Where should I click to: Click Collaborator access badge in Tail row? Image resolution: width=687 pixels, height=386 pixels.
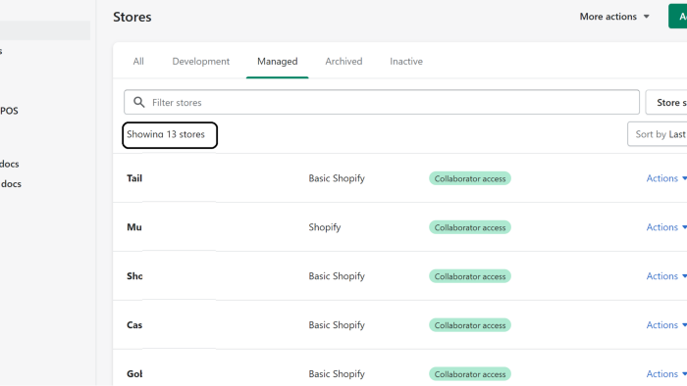[470, 178]
